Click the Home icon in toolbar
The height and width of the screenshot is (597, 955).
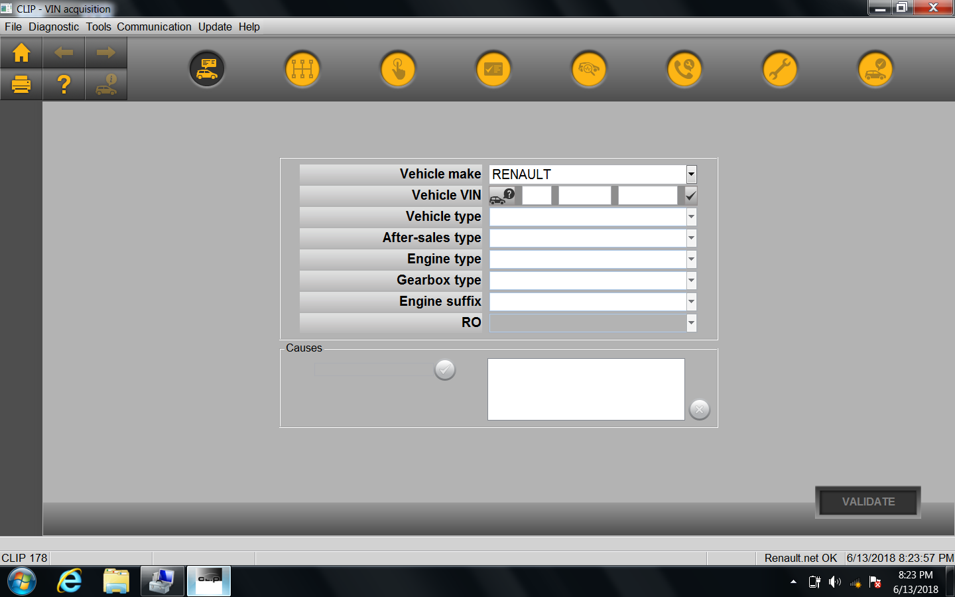pyautogui.click(x=21, y=53)
